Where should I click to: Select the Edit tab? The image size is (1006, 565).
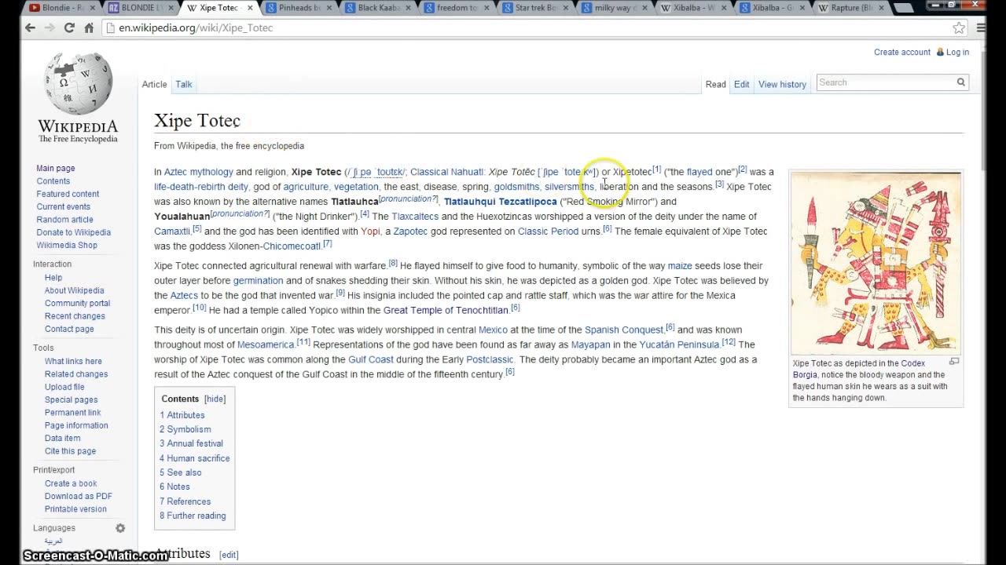pyautogui.click(x=741, y=84)
